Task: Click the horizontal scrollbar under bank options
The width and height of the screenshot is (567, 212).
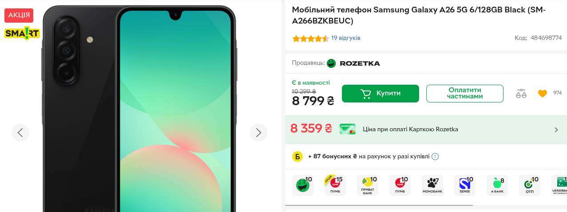Action: pos(379,205)
